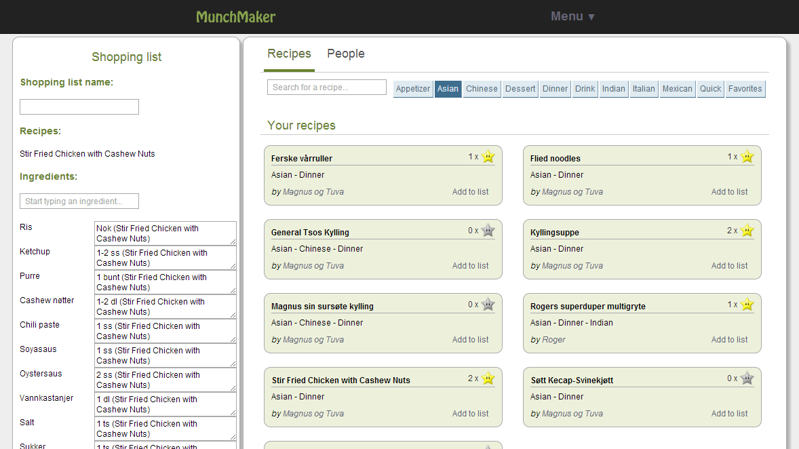Viewport: 799px width, 449px height.
Task: Add Magnus sin sursøte kylling to list
Action: point(470,339)
